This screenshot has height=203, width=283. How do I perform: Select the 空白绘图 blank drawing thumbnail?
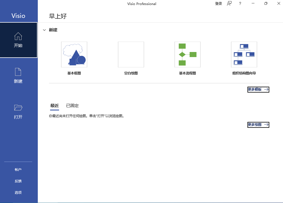point(131,55)
